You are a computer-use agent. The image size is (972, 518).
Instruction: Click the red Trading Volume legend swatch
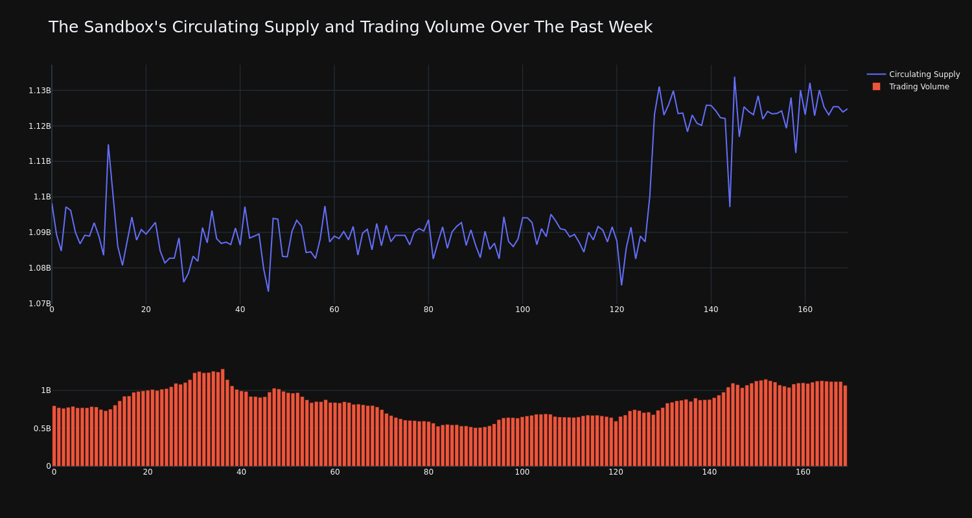876,87
